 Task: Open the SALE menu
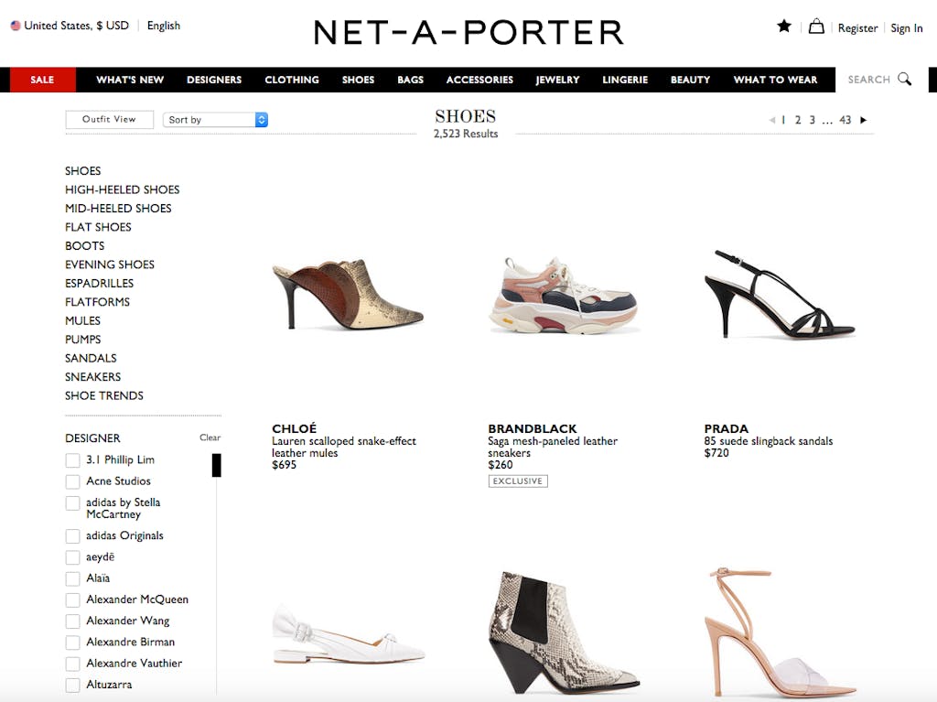point(42,80)
